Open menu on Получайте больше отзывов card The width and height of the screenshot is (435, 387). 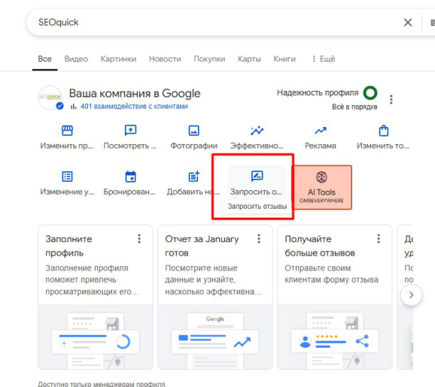point(379,238)
